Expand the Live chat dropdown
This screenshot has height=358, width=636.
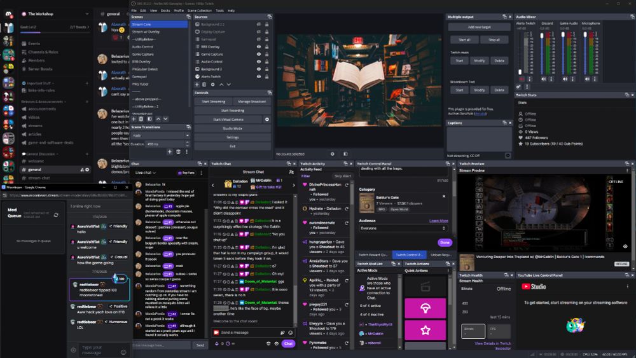[x=146, y=173]
